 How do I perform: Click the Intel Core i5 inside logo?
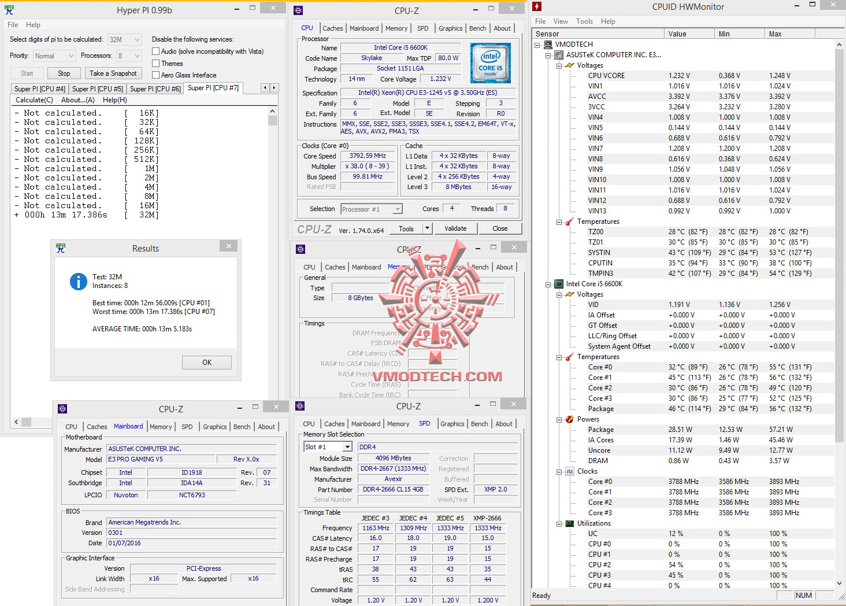point(490,62)
